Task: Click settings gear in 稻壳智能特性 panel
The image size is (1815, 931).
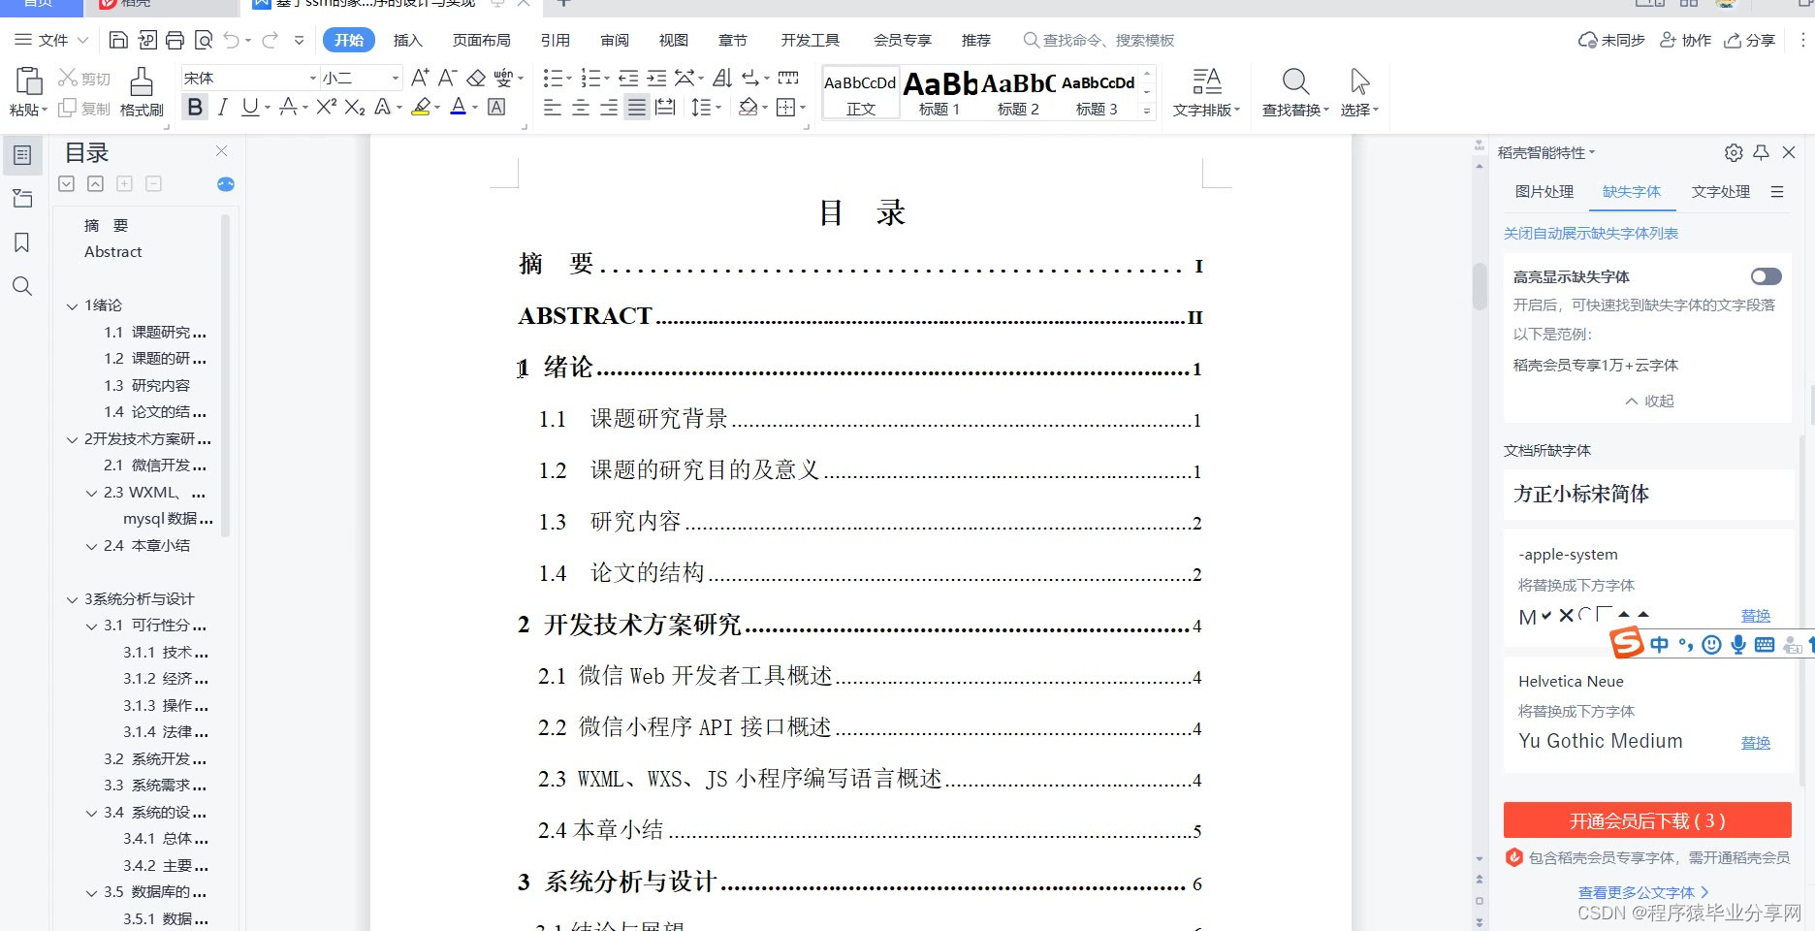Action: (x=1734, y=152)
